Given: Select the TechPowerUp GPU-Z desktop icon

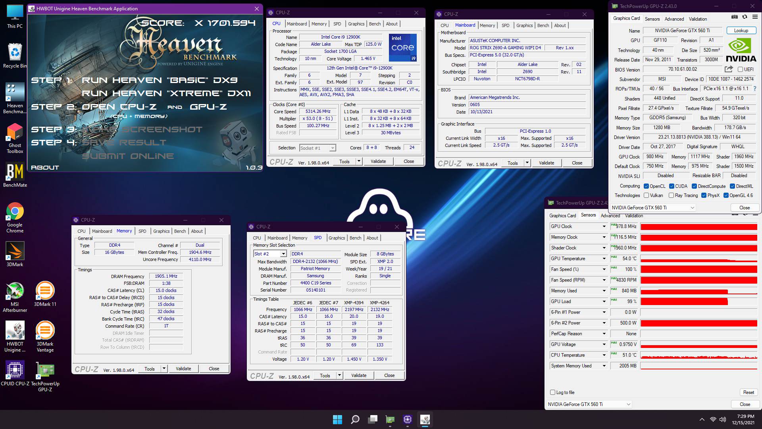Looking at the screenshot, I should coord(45,377).
